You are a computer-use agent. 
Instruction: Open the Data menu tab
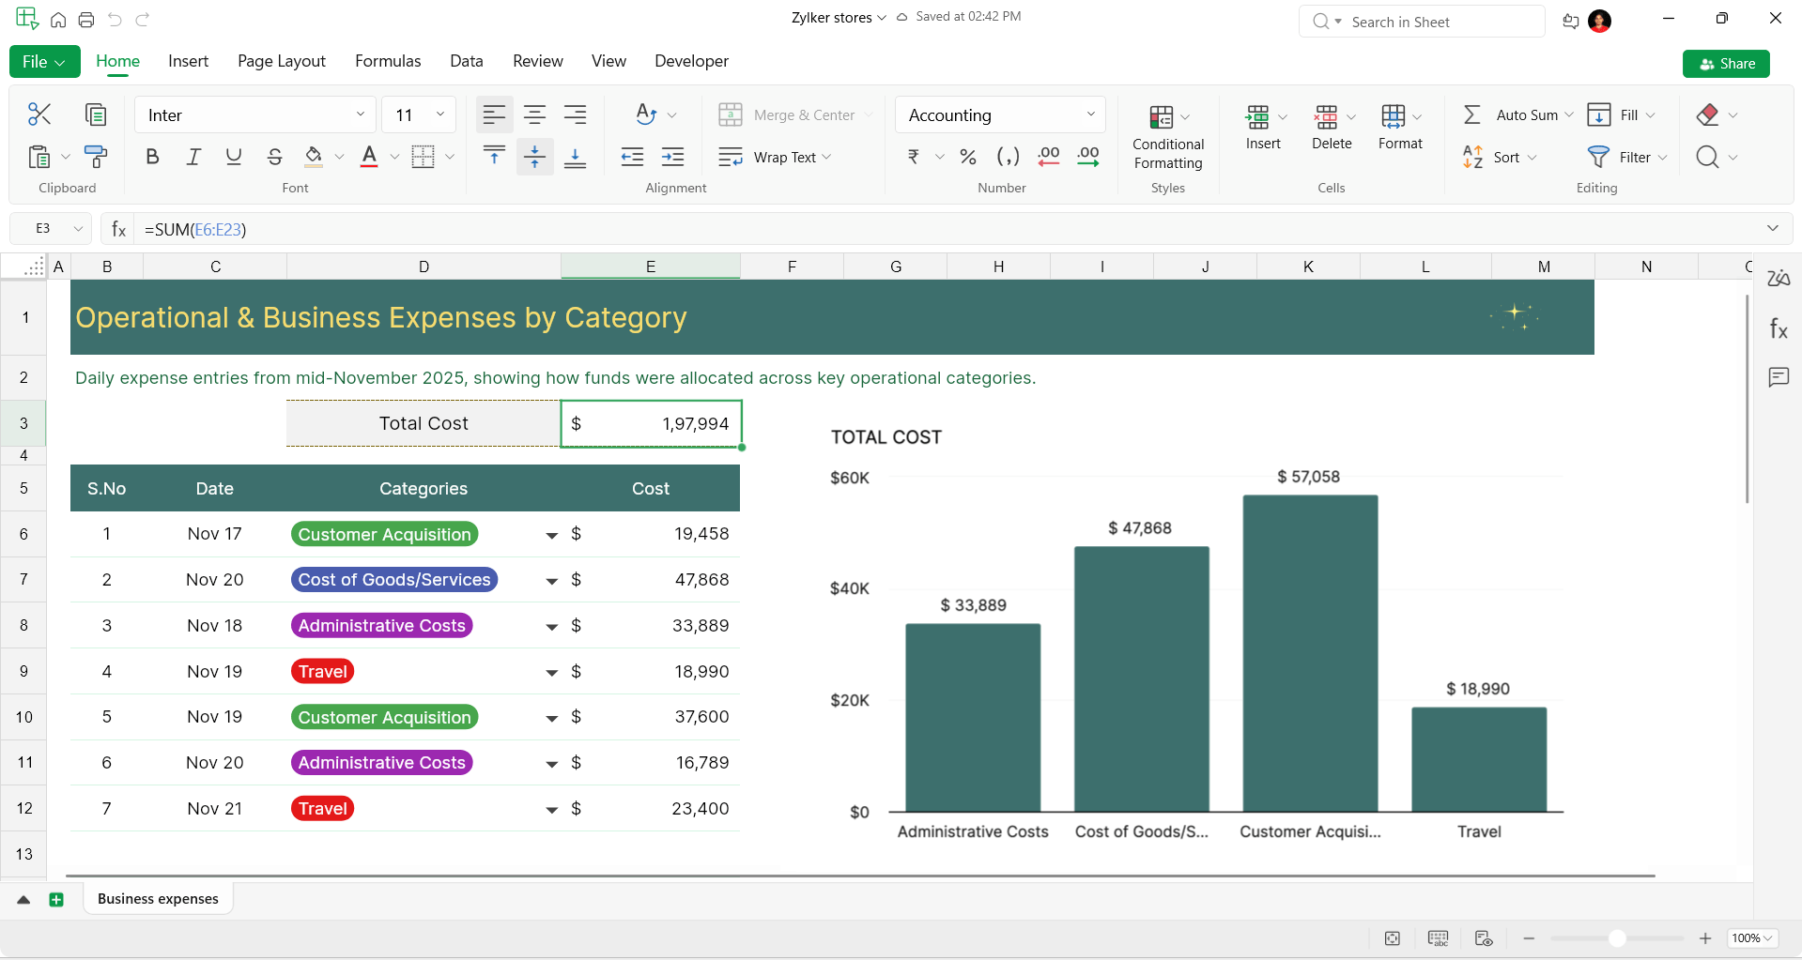pos(467,61)
